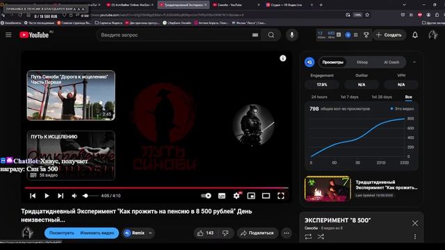Toggle subtitles in the player
This screenshot has width=445, height=250.
click(222, 196)
